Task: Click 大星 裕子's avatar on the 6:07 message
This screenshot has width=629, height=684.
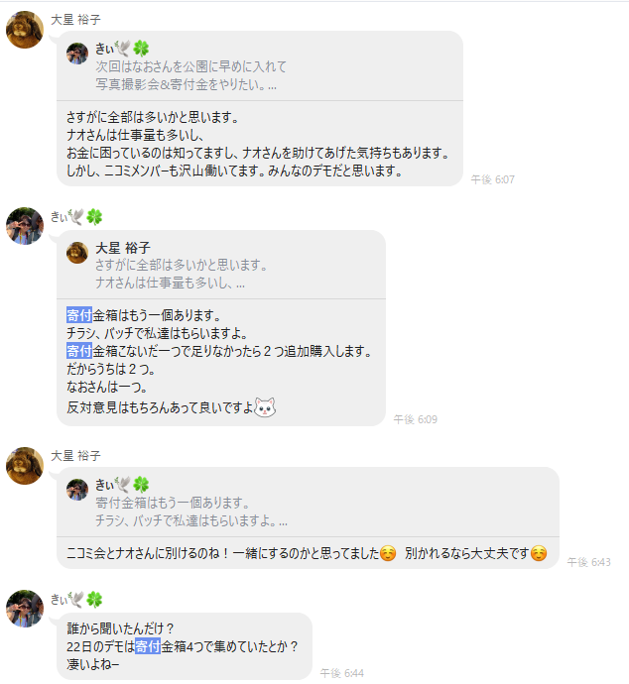Action: point(25,30)
